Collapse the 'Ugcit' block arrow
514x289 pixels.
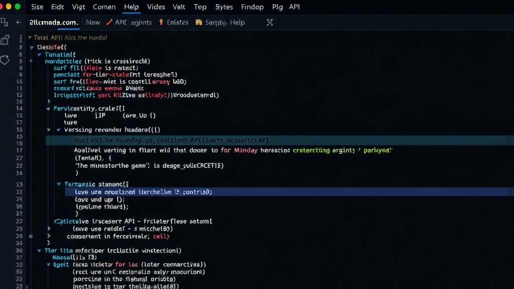pyautogui.click(x=49, y=265)
